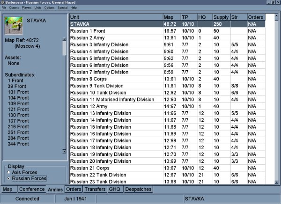Viewport: 281px width, 204px height.
Task: Click 1 Front in the Subordinates list
Action: click(x=15, y=80)
